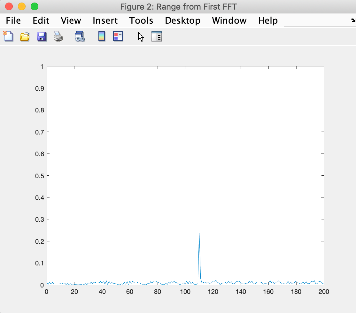
Task: Click the Open File folder icon
Action: coord(25,36)
